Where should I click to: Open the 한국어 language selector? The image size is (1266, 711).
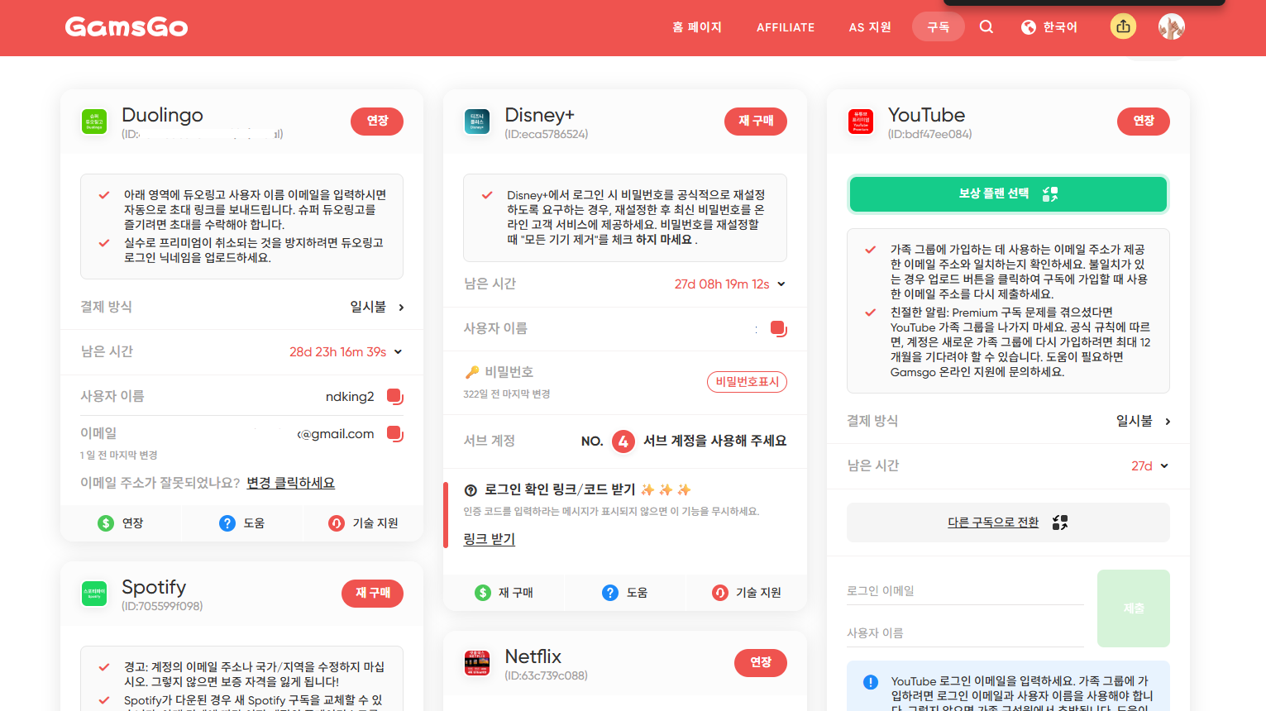pyautogui.click(x=1050, y=27)
